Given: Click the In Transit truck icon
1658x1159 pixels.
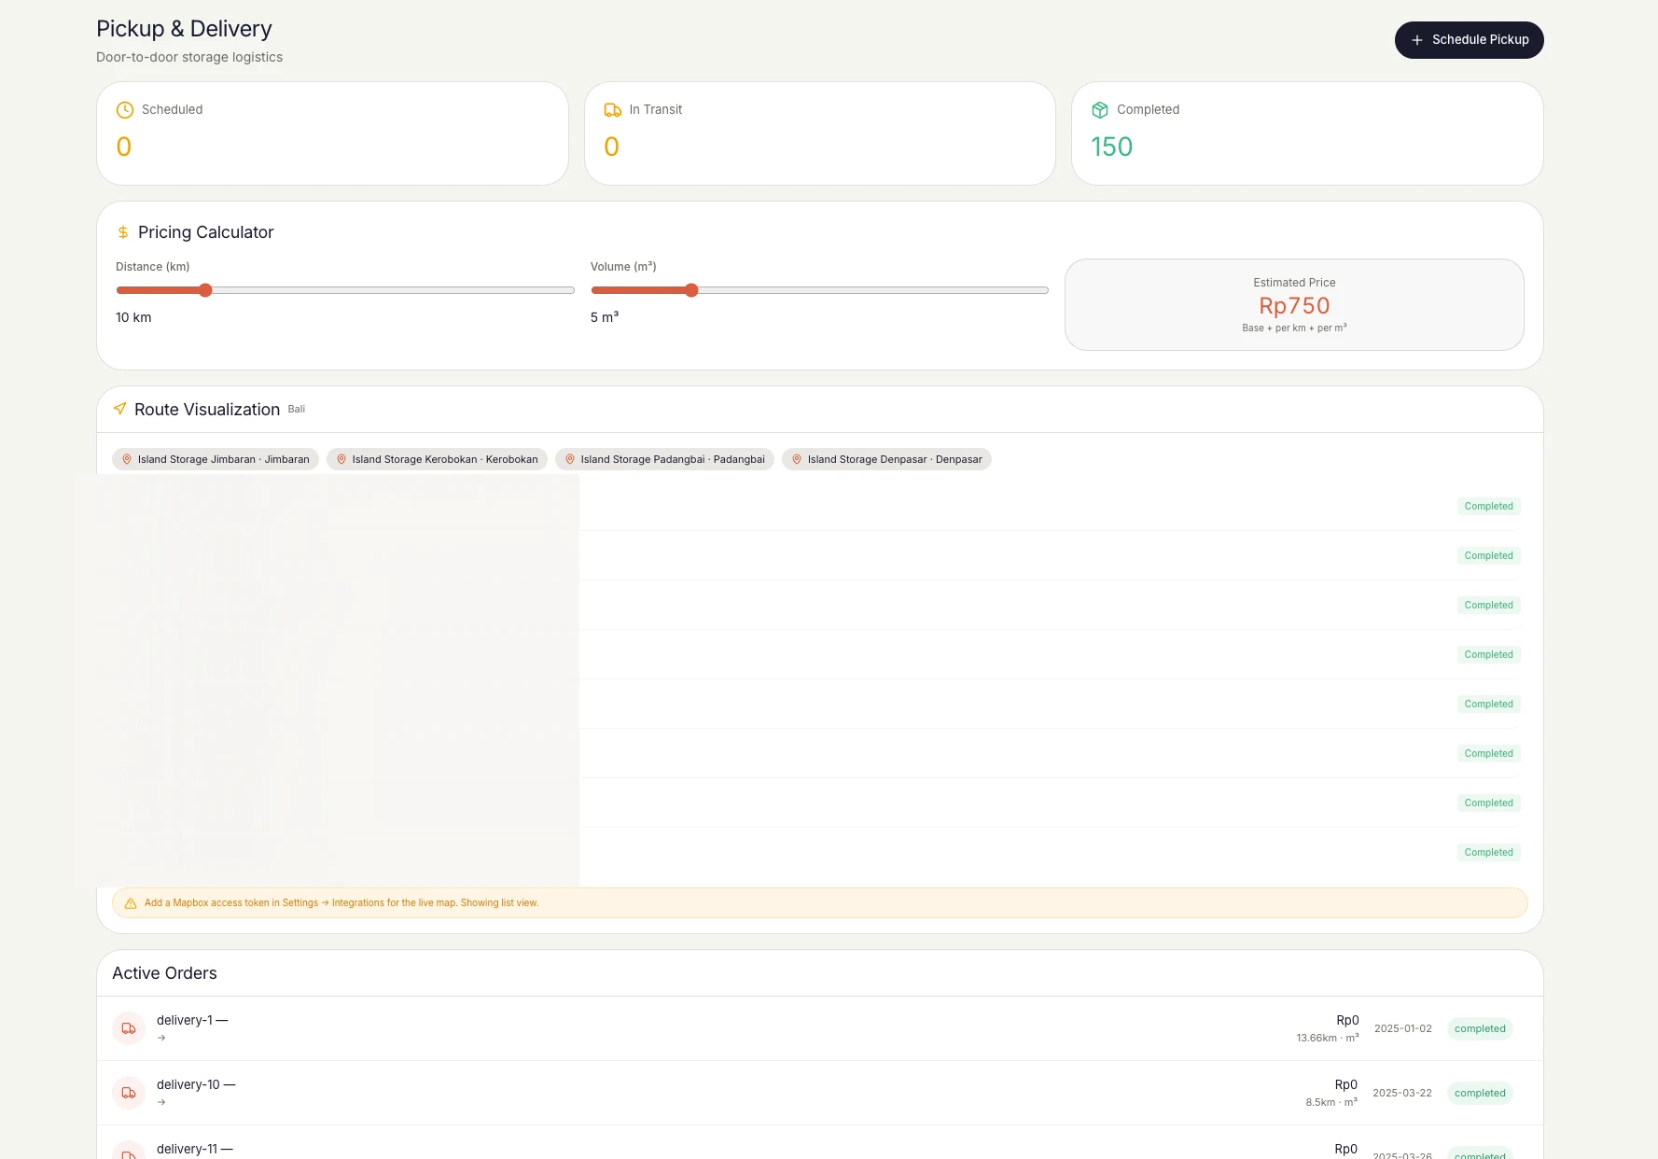Looking at the screenshot, I should (x=613, y=110).
